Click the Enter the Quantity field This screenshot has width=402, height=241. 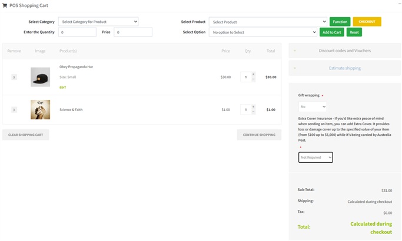click(x=77, y=32)
